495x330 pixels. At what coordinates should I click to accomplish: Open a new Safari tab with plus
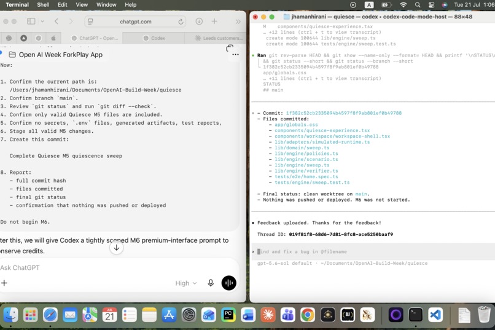pyautogui.click(x=214, y=21)
